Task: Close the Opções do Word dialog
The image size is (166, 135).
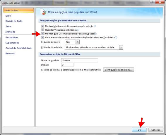Action: coord(160,2)
